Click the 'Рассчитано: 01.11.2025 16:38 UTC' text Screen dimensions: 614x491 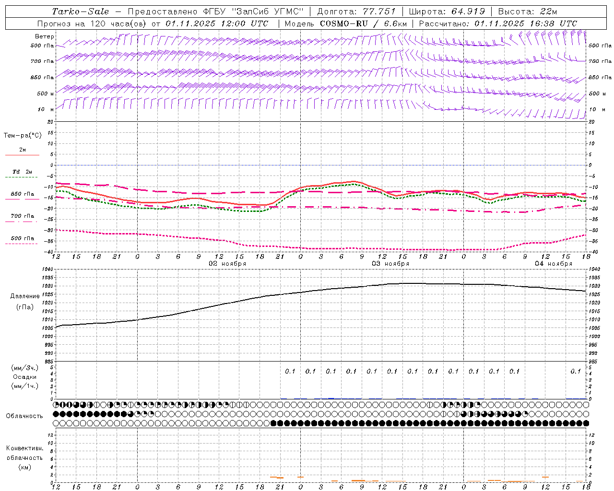tap(498, 23)
